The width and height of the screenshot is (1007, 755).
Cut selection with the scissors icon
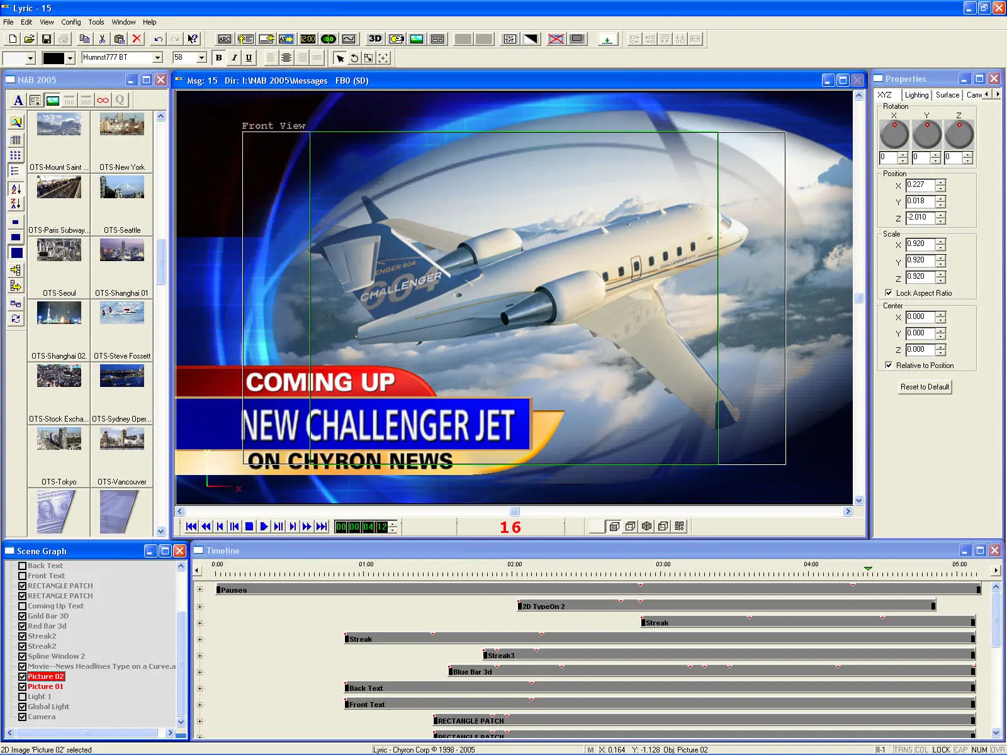(102, 39)
